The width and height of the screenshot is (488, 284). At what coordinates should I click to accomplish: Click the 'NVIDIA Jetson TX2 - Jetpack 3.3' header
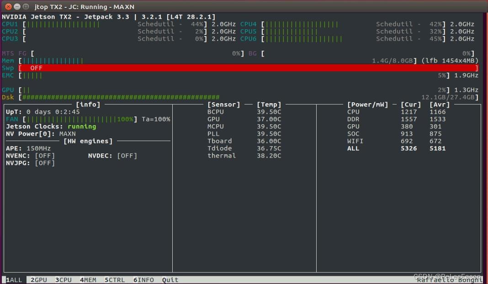65,17
